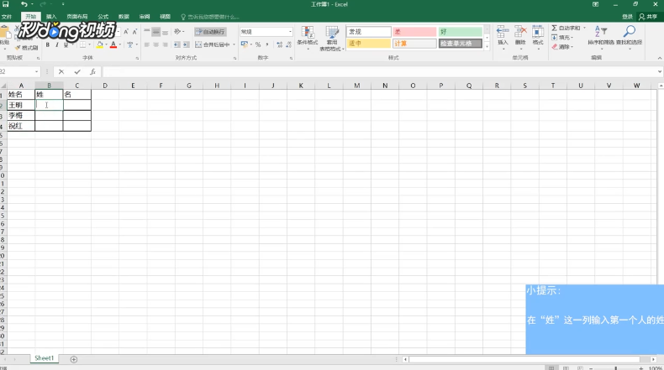The height and width of the screenshot is (370, 664).
Task: Apply the red font color
Action: 113,44
